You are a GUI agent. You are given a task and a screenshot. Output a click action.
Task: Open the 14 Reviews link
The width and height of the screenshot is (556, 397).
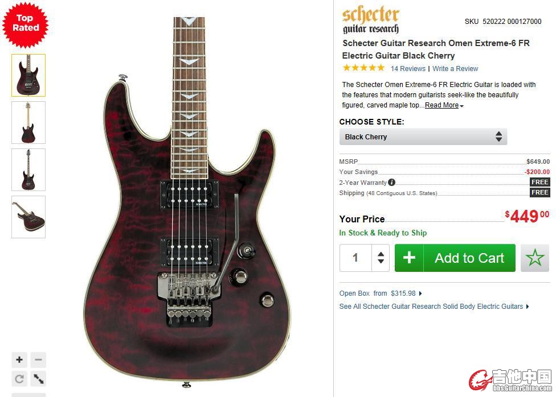[x=408, y=69]
